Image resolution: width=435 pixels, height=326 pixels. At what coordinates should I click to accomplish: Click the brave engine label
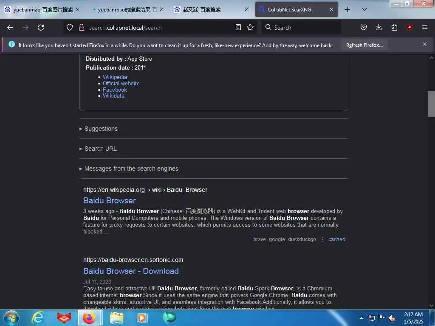[x=260, y=239]
